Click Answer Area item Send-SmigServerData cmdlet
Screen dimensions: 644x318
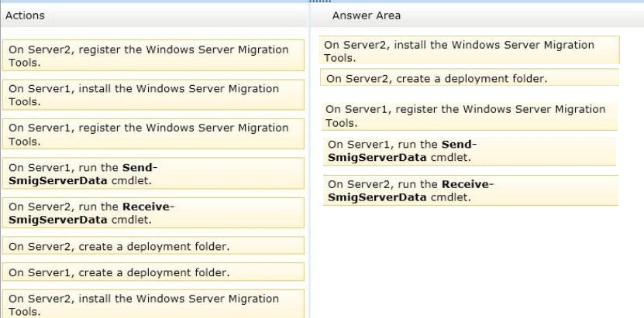(470, 151)
